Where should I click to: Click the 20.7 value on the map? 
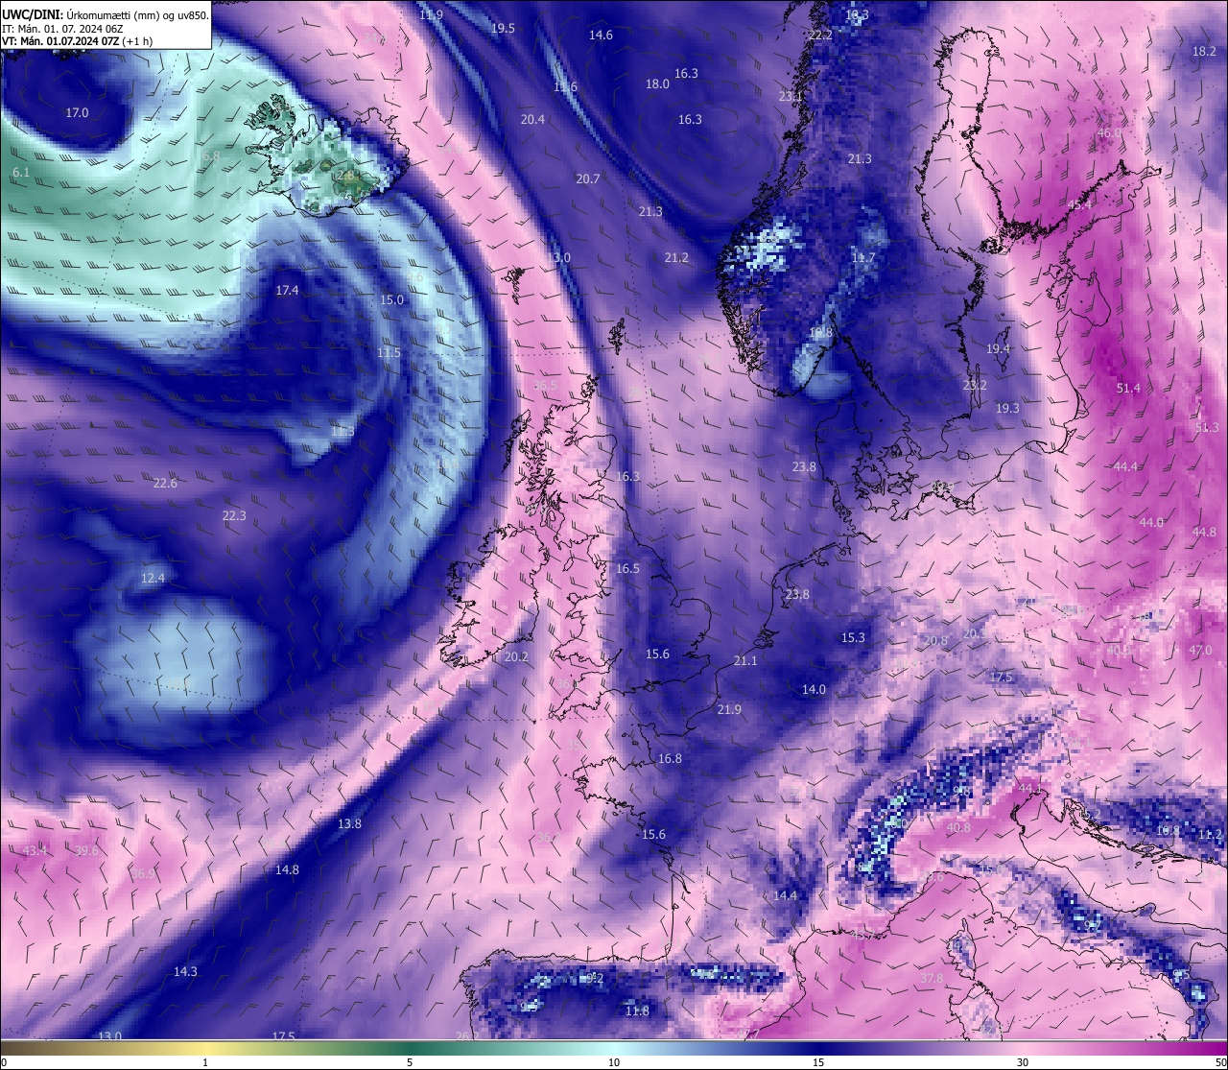pyautogui.click(x=588, y=179)
